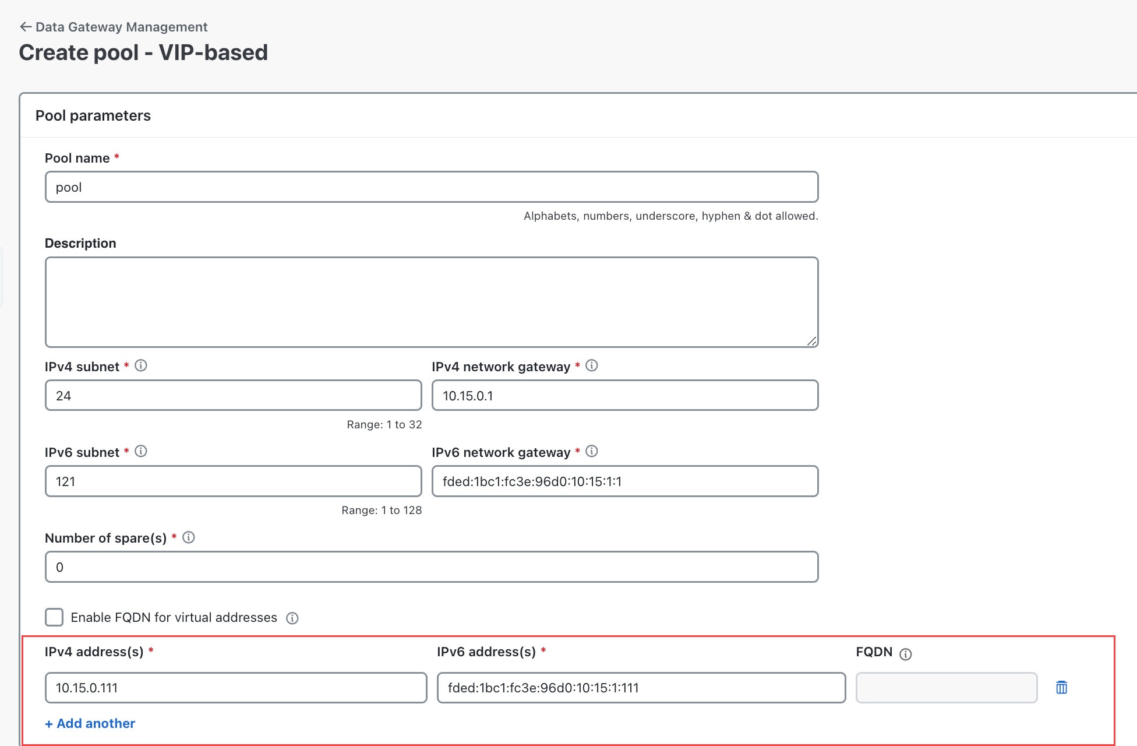Viewport: 1137px width, 746px height.
Task: Click the IPv4 network gateway field
Action: tap(625, 395)
